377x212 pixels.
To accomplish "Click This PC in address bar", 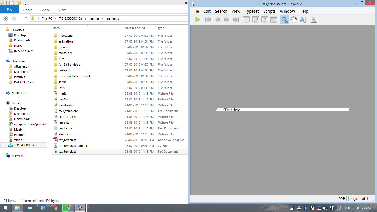I will tap(47, 18).
